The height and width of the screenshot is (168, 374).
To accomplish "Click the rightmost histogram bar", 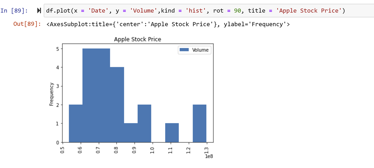I will pos(200,123).
